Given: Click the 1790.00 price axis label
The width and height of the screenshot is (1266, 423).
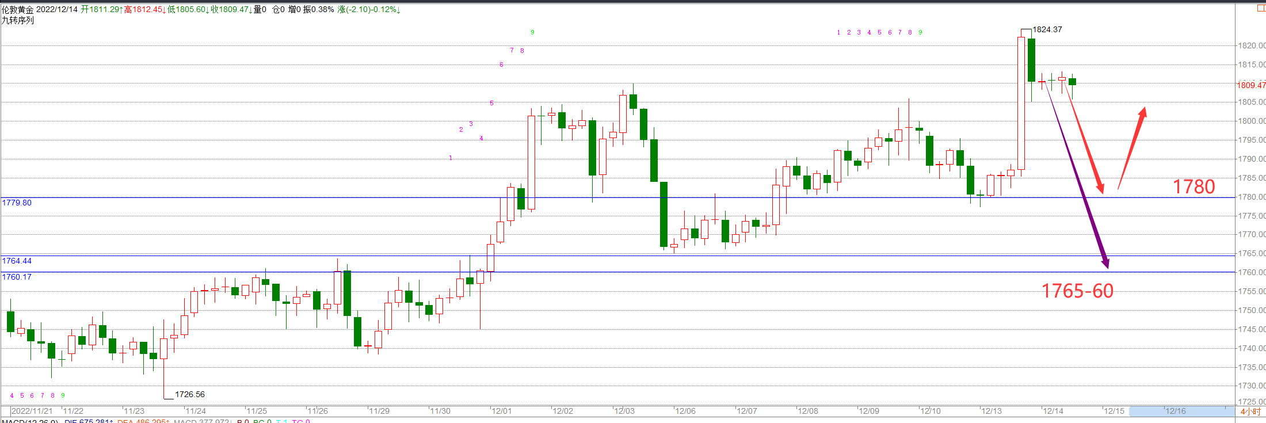Looking at the screenshot, I should (x=1252, y=159).
